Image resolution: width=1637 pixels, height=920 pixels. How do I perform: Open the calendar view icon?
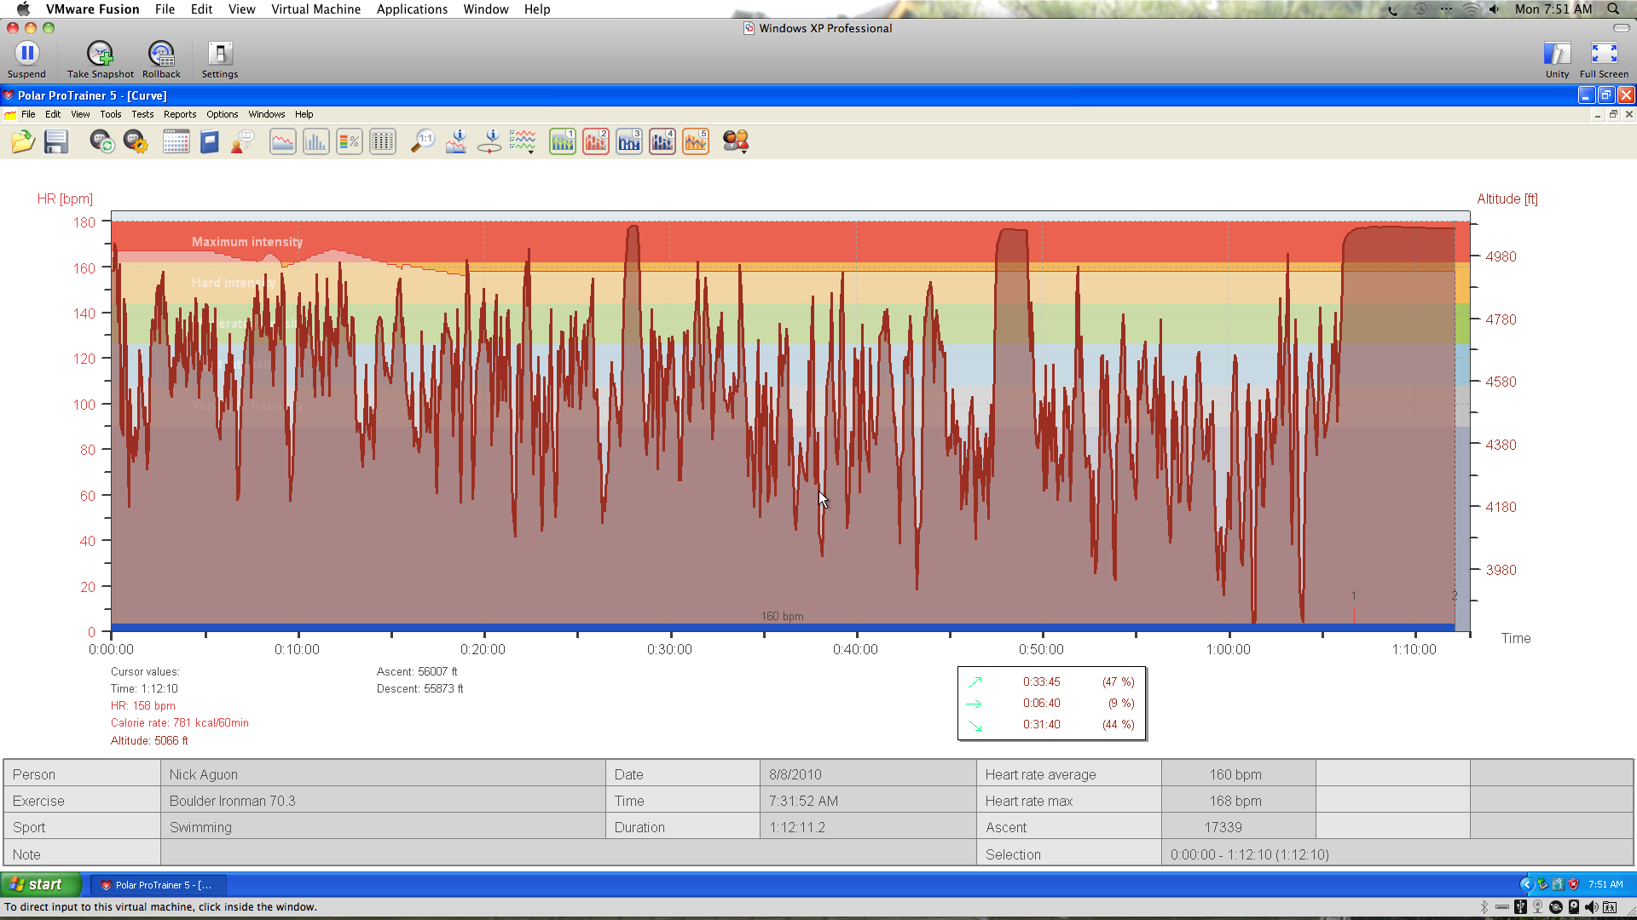[176, 141]
